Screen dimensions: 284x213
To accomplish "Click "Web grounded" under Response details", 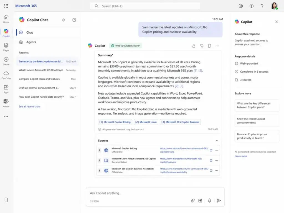I will click(x=249, y=64).
